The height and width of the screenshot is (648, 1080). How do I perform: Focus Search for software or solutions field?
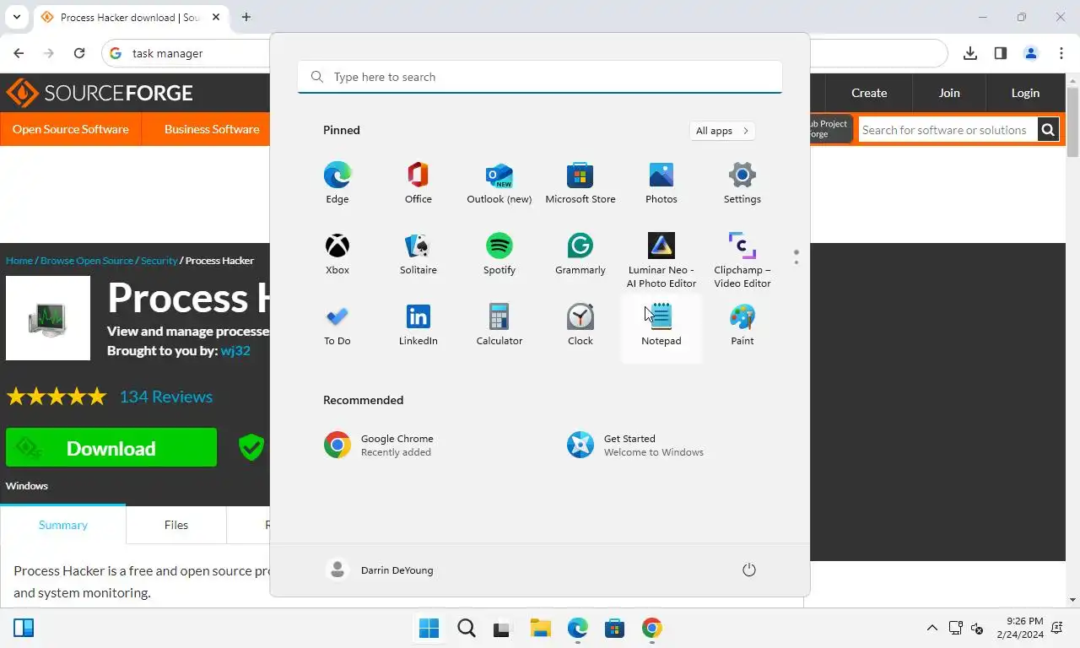(x=948, y=130)
